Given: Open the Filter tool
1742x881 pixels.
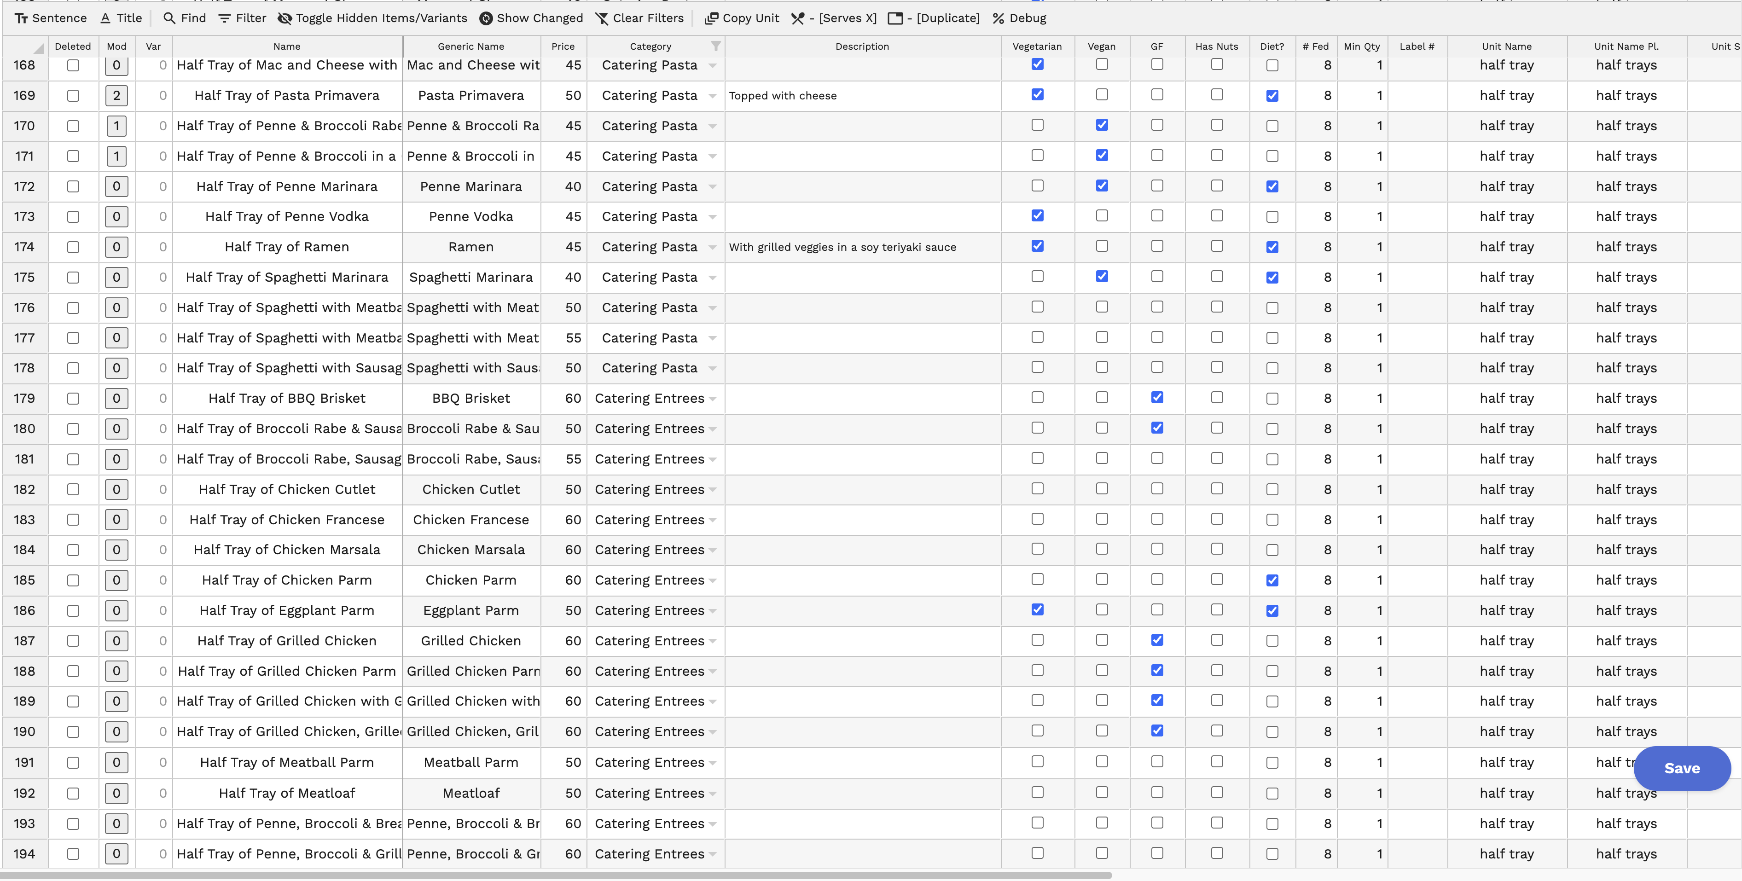Looking at the screenshot, I should pyautogui.click(x=225, y=18).
